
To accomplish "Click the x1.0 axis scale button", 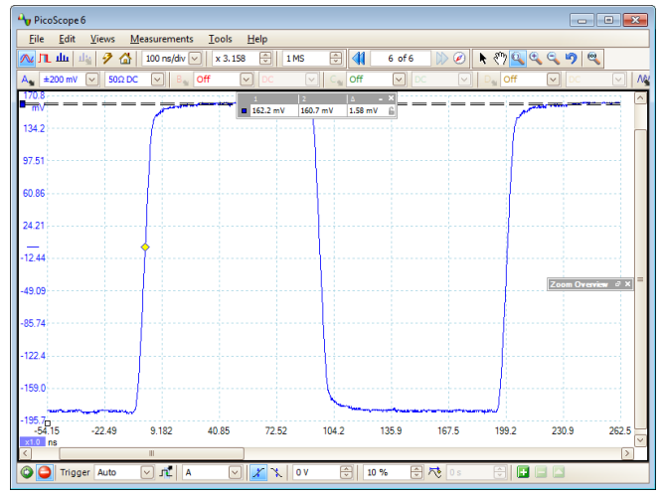I will tap(33, 442).
